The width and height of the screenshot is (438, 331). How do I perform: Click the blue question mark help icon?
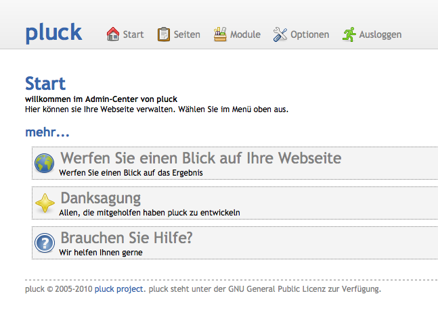45,243
